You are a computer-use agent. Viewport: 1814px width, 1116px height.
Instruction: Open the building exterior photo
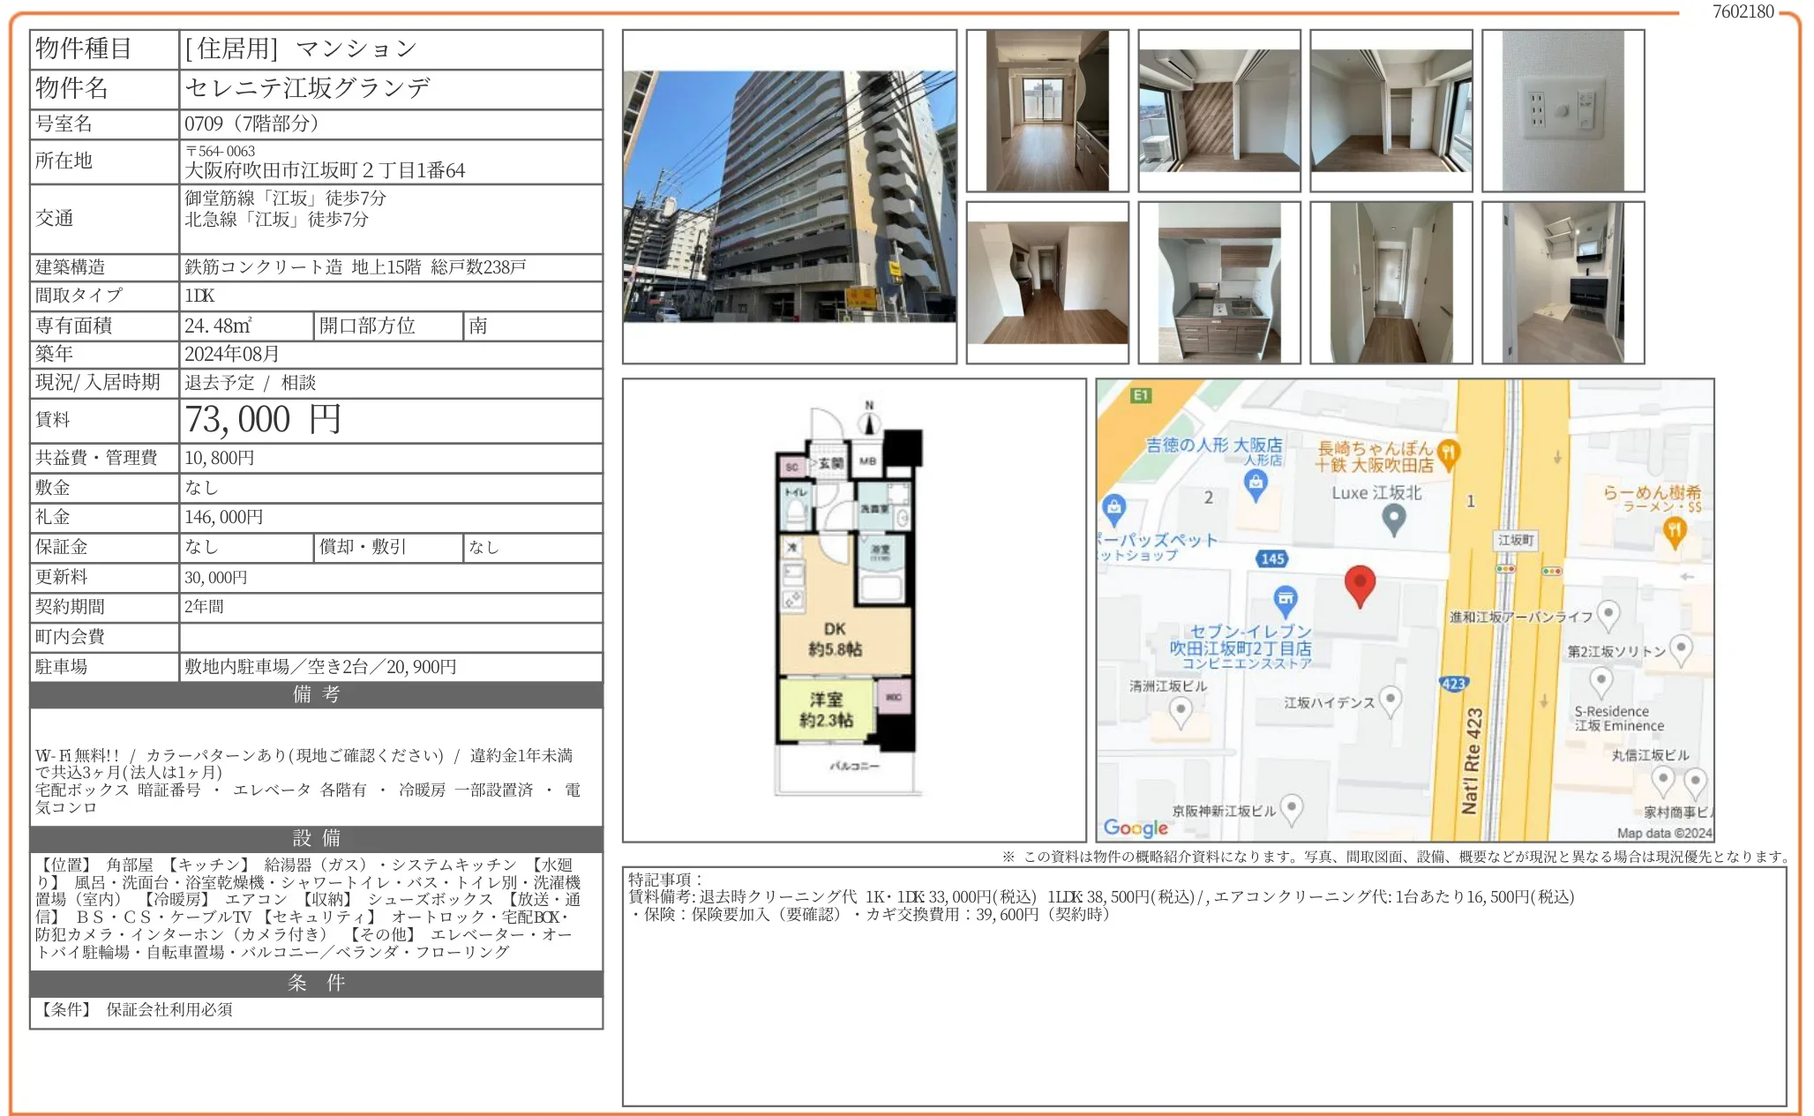[789, 197]
